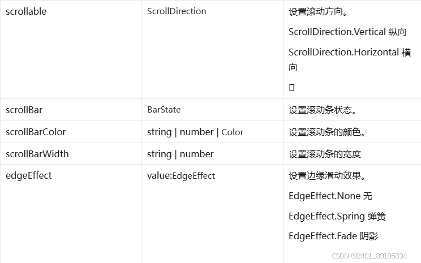Click the scrollBar state description text
Screen dimensions: 421x263
[322, 110]
